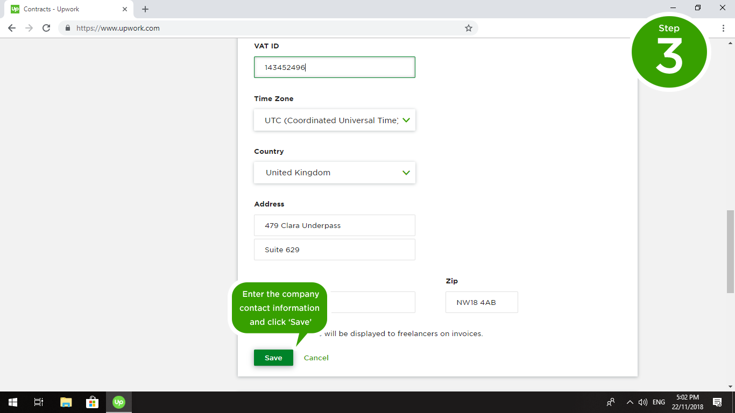
Task: Open Task View on the taskbar
Action: (39, 402)
